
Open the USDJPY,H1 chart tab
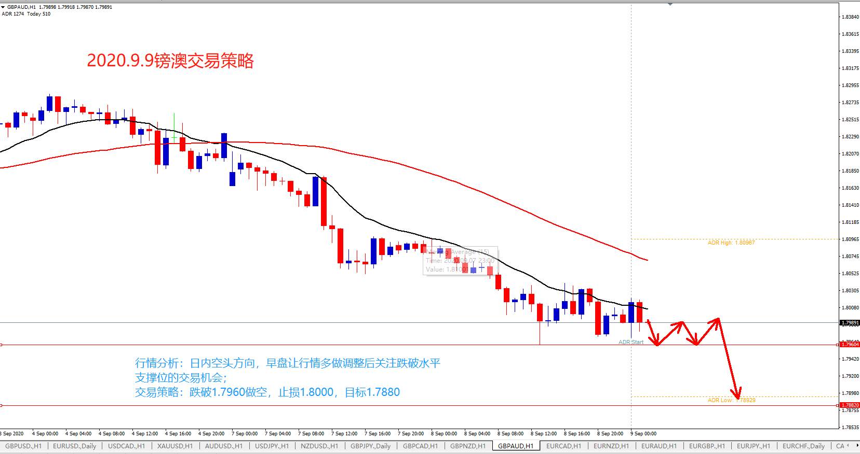click(x=272, y=446)
